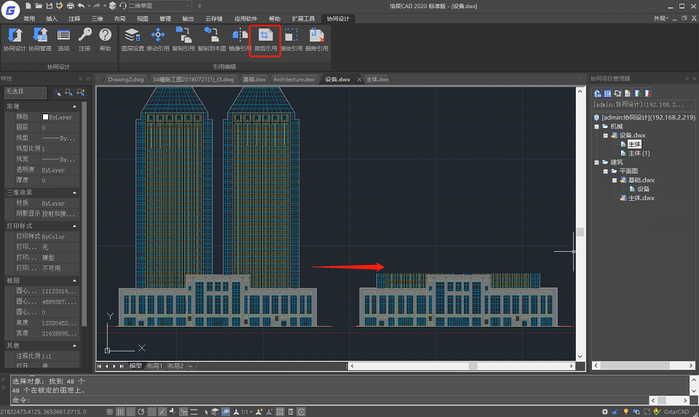Toggle the lock icon in status bar
This screenshot has width=699, height=417.
615,412
